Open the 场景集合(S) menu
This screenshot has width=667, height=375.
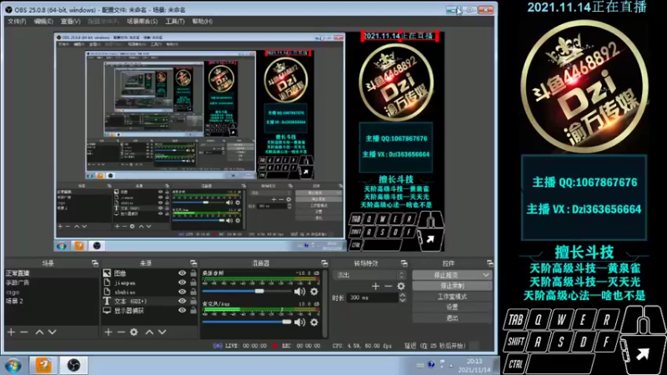tap(142, 22)
